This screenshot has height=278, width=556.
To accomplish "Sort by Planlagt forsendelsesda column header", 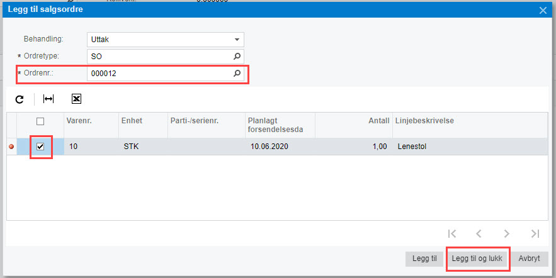I will pyautogui.click(x=280, y=125).
